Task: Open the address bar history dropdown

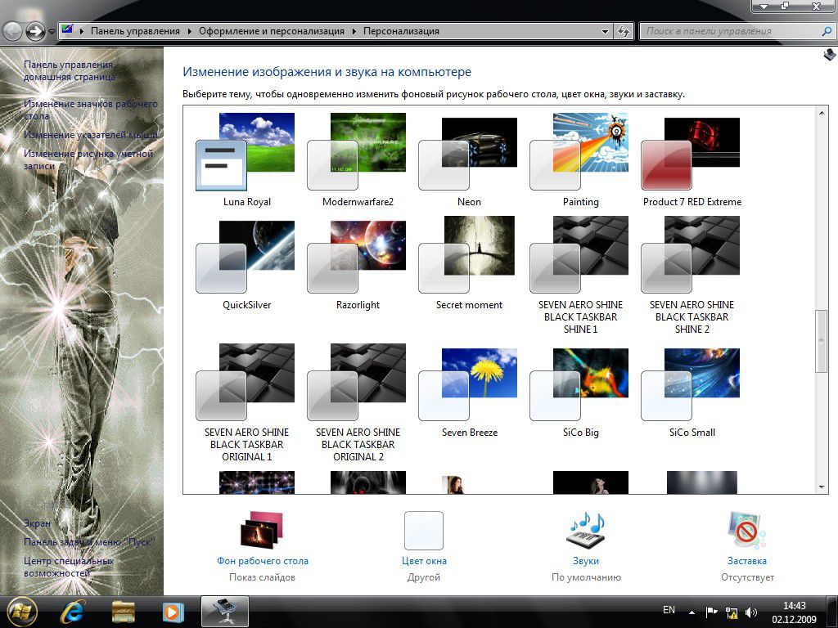Action: [605, 32]
